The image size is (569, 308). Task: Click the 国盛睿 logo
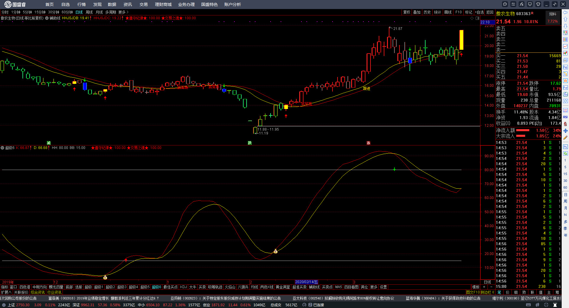pyautogui.click(x=15, y=4)
